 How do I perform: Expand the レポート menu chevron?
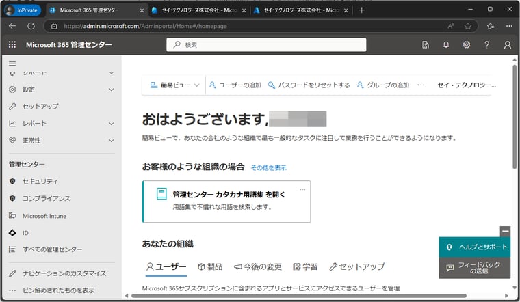[112, 124]
